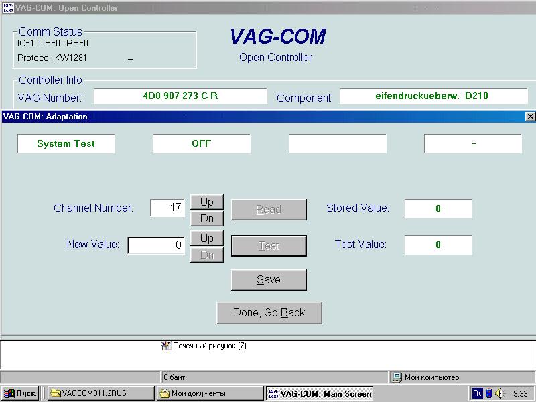Click the VAG Number field 4D0 907 273 C R

[x=180, y=96]
